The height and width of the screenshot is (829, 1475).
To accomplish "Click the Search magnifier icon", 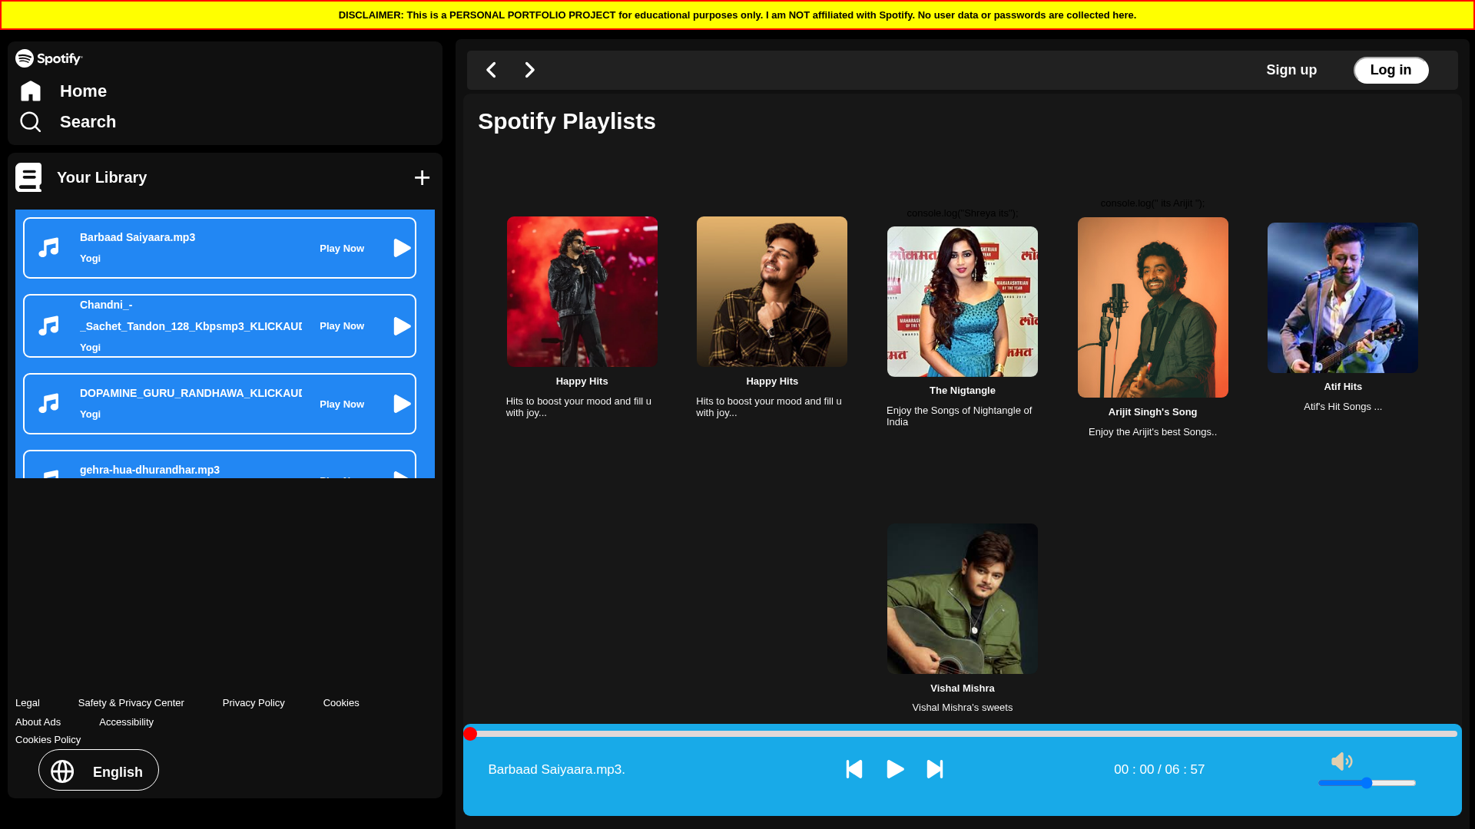I will (x=31, y=122).
